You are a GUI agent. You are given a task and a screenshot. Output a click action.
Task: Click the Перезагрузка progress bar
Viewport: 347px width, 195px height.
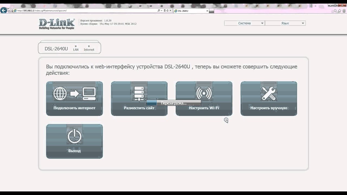(x=173, y=103)
